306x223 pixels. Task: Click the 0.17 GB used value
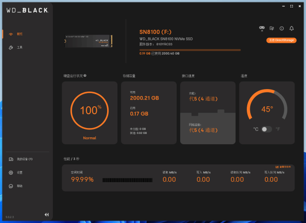pos(139,114)
